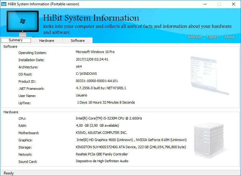Click the motherboard value 'K55VD, ASUSTeK COMPUTER INC.'
Screen dimensions: 241x176
tap(101, 133)
